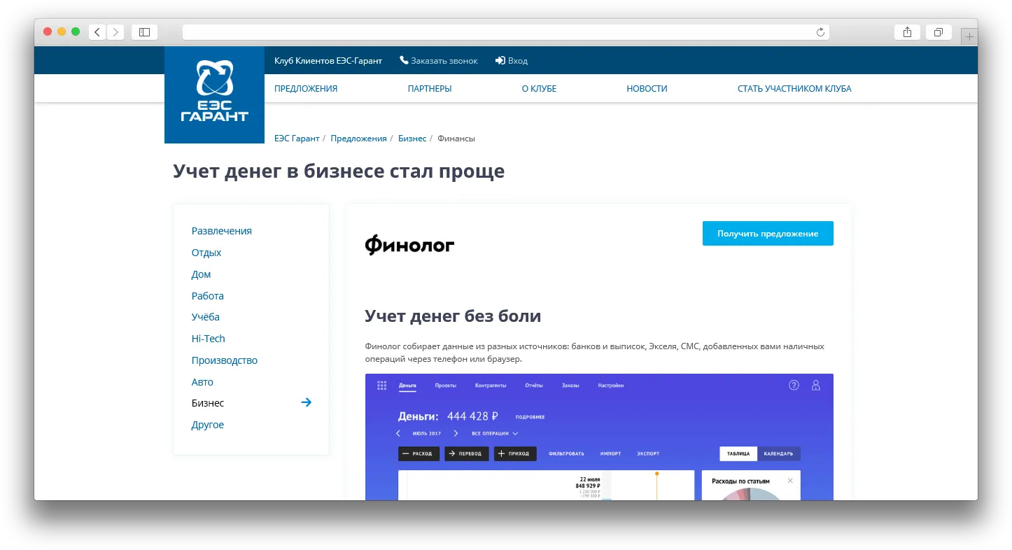Click ИМПОРТ in the screenshot toolbar
The height and width of the screenshot is (550, 1012).
click(610, 453)
